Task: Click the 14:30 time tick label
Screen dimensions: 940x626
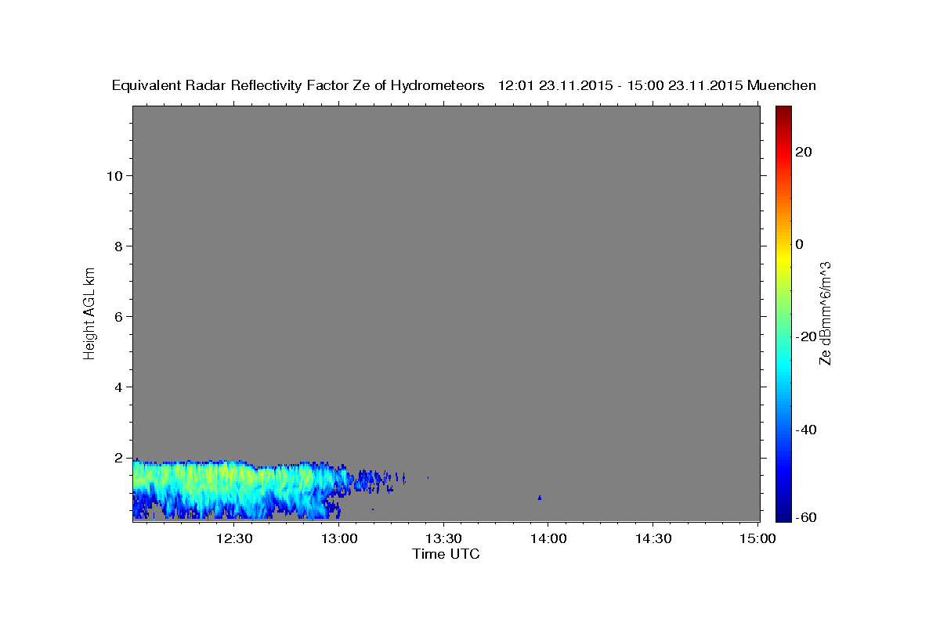Action: (x=653, y=538)
